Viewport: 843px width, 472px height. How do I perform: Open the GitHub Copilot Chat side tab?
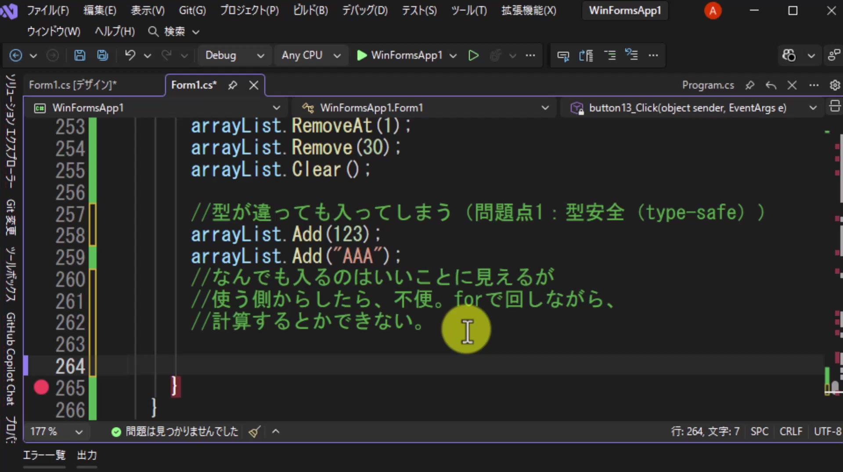point(11,359)
